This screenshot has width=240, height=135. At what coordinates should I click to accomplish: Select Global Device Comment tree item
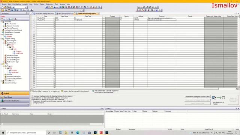point(12,32)
